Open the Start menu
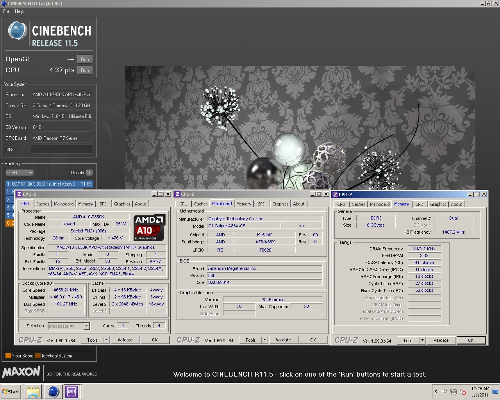500x400 pixels. pyautogui.click(x=11, y=392)
